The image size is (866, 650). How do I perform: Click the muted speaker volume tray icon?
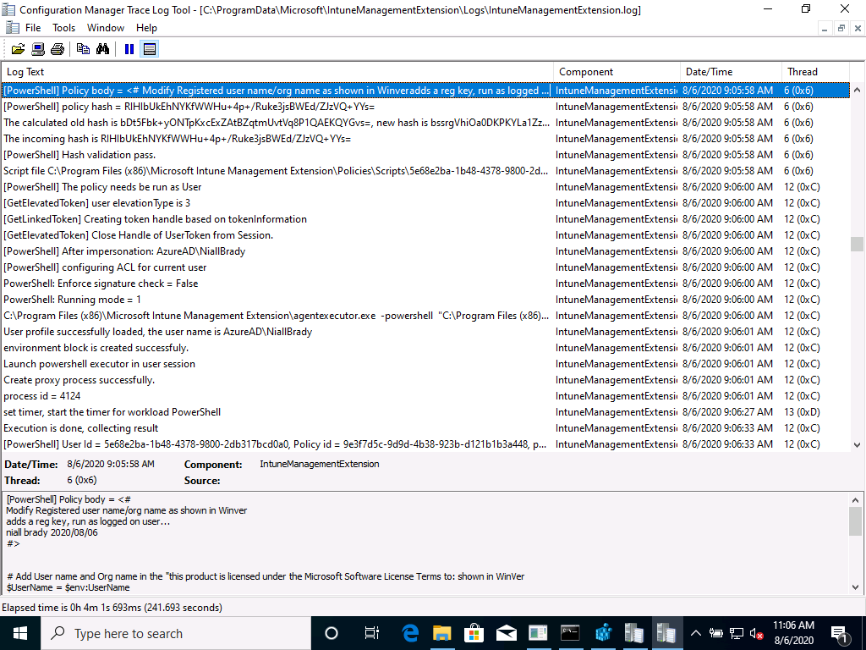(757, 634)
